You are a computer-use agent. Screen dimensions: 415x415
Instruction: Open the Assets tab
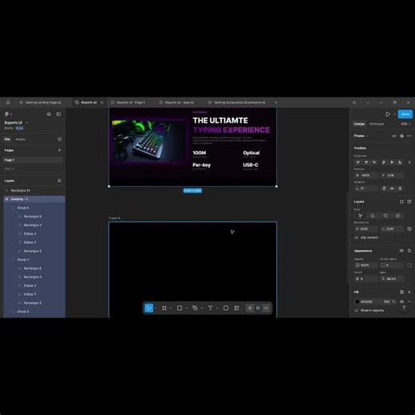point(20,139)
